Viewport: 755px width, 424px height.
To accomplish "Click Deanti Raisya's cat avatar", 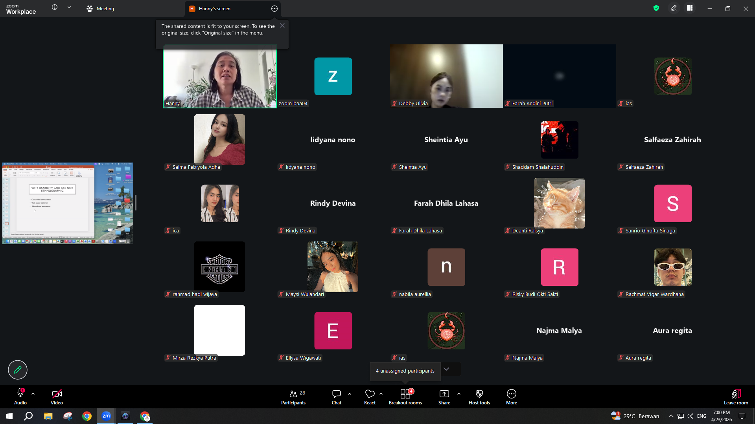I will tap(559, 203).
